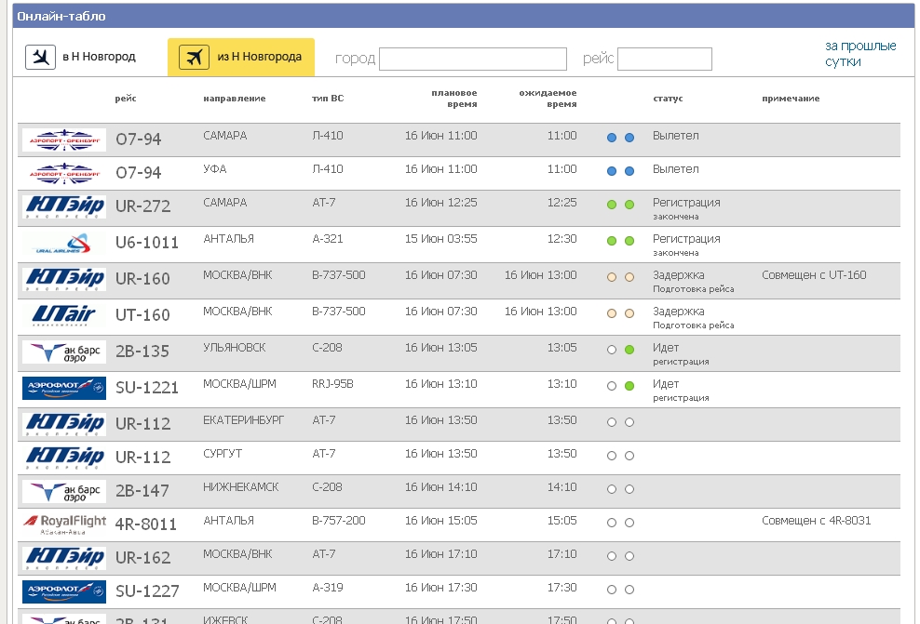Click the 'плановое время' column header
This screenshot has width=920, height=624.
454,99
